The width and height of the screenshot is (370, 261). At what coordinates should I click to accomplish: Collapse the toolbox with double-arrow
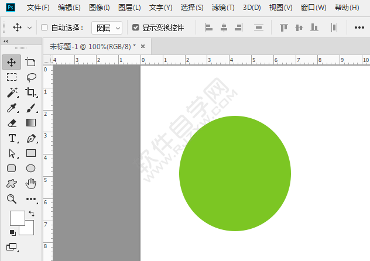[x=6, y=42]
